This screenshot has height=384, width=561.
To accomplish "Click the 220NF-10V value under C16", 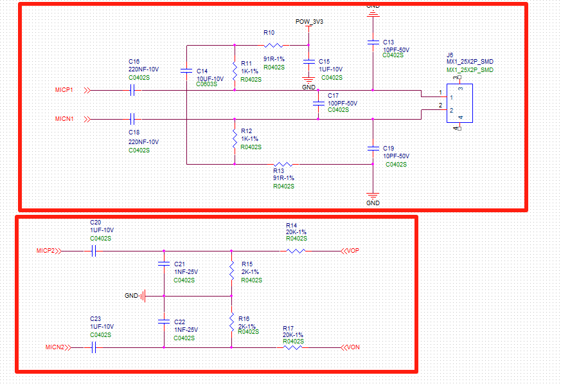I will click(x=143, y=69).
